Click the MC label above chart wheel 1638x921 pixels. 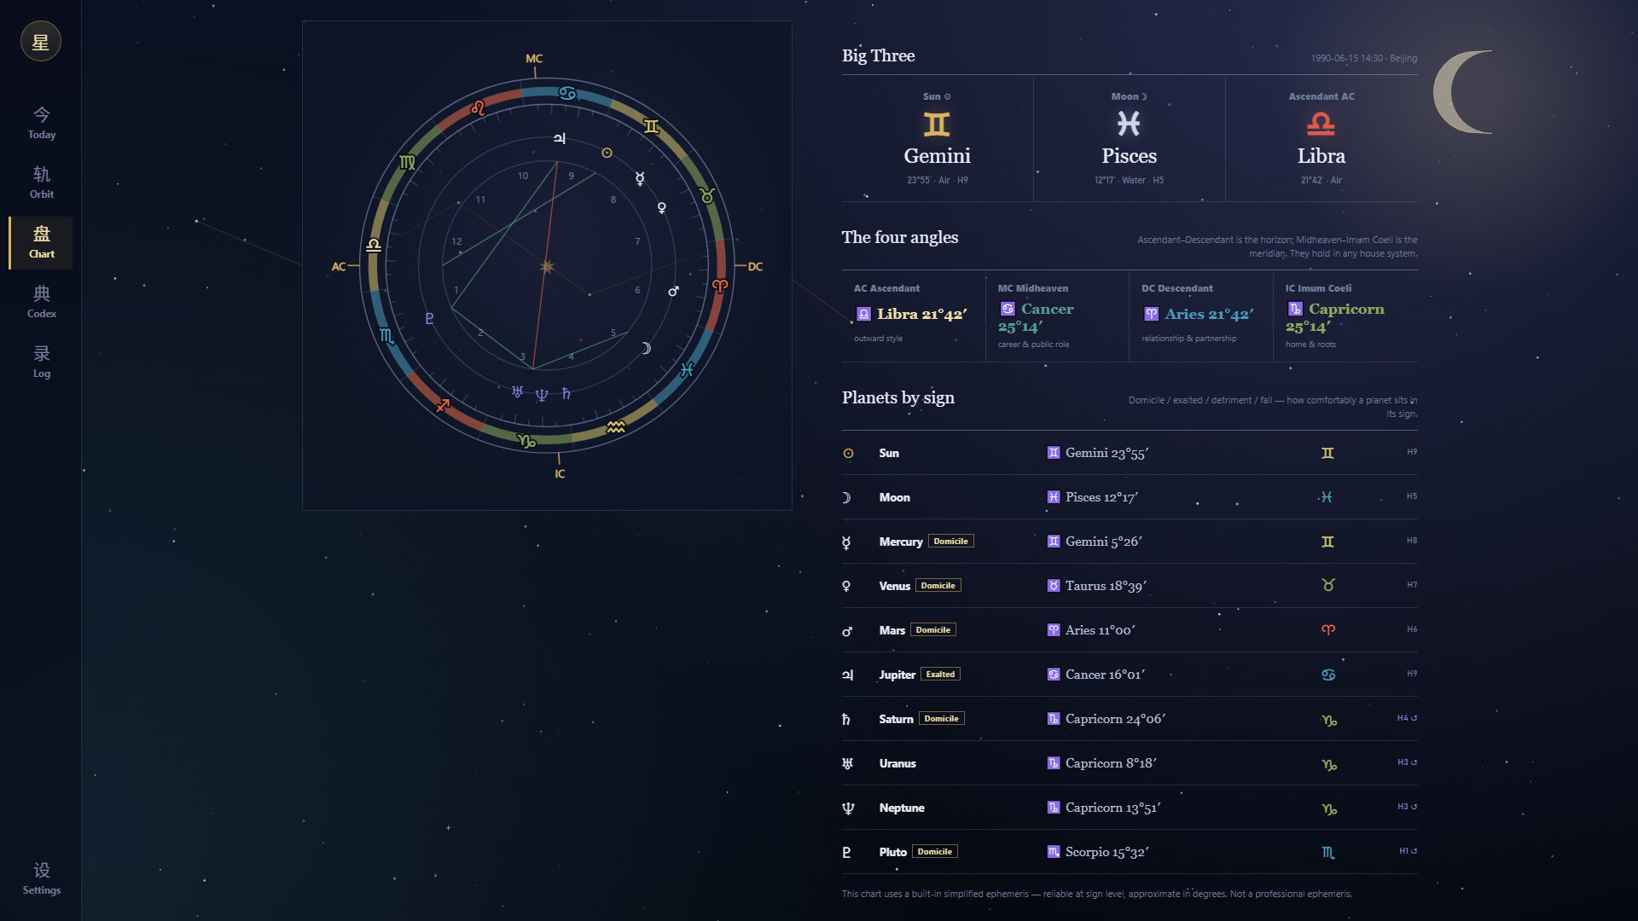pos(534,59)
